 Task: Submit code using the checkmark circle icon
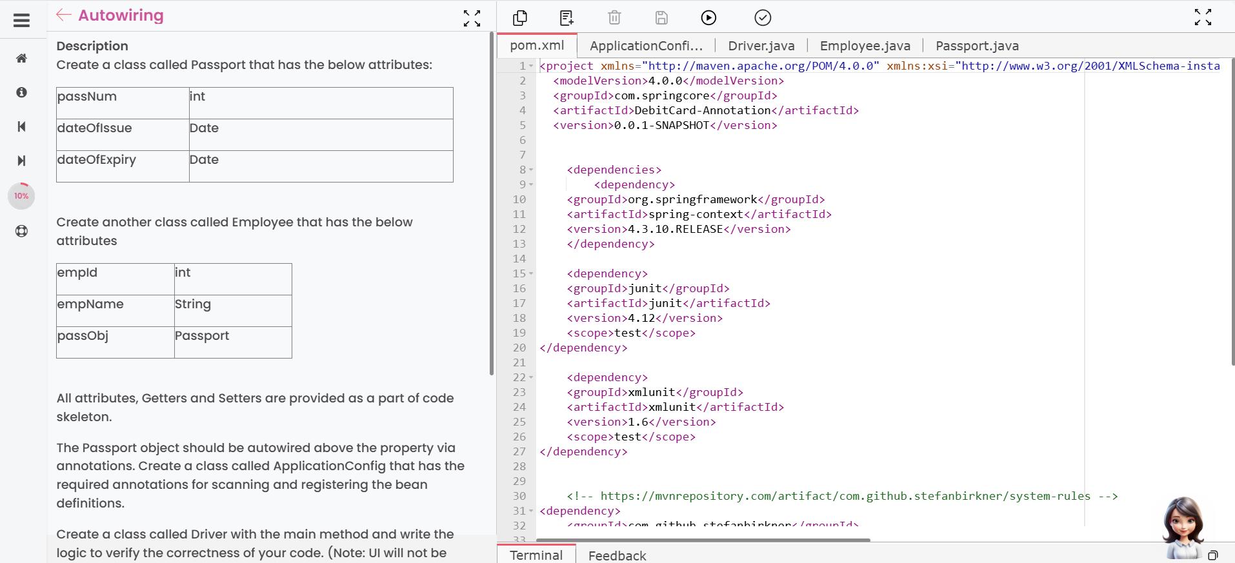tap(763, 18)
